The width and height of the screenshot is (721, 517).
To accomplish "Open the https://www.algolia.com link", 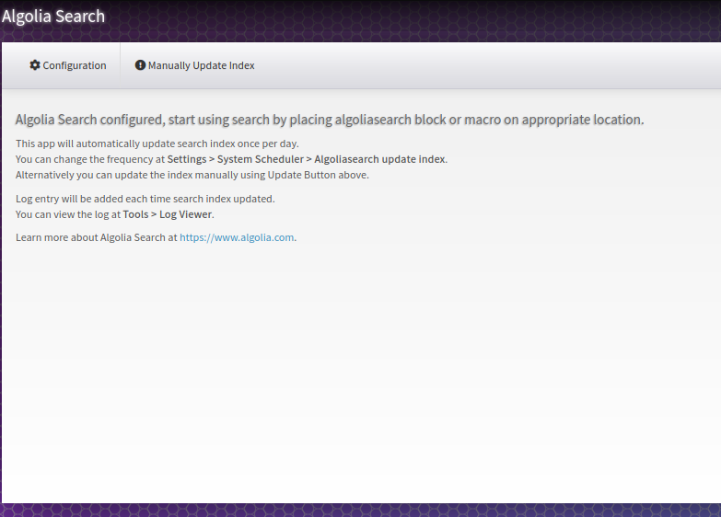I will tap(237, 237).
